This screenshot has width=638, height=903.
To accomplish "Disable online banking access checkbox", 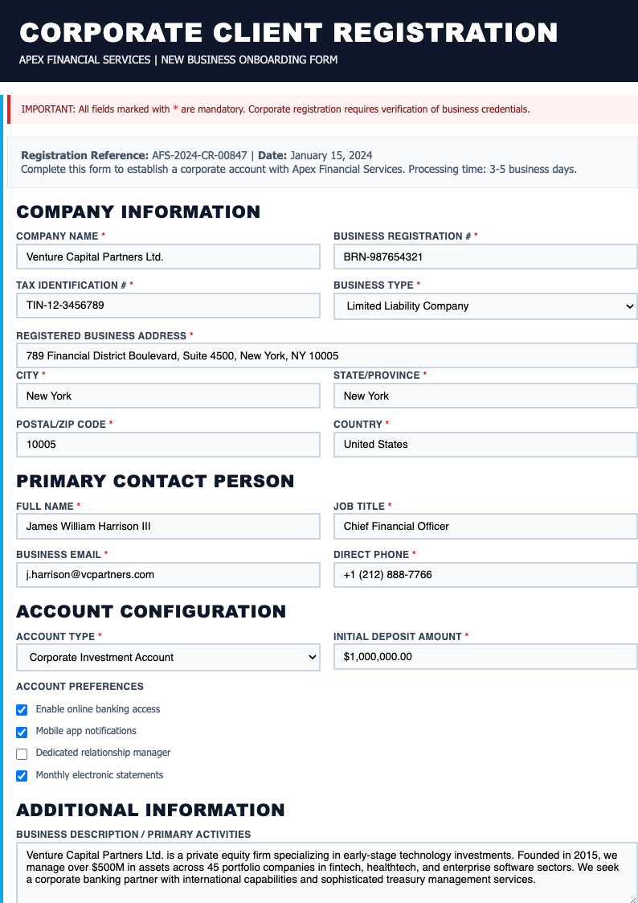I will pyautogui.click(x=22, y=710).
